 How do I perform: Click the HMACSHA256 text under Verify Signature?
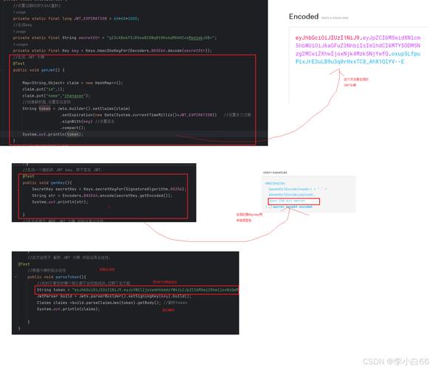275,183
